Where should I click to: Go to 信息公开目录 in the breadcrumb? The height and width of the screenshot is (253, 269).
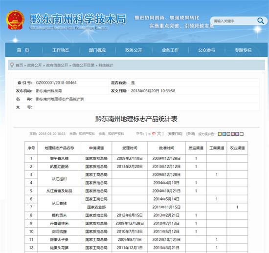[x=83, y=65]
